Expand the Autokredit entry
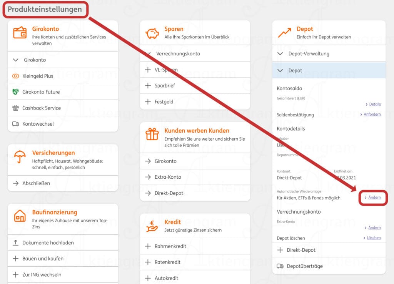 click(195, 278)
